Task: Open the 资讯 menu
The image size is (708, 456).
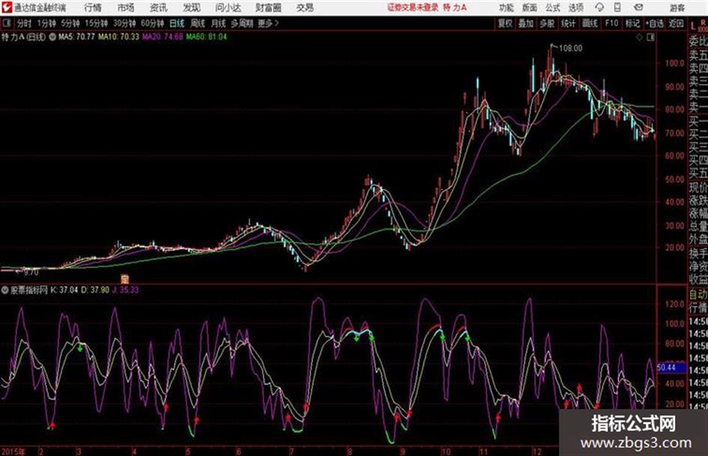Action: [x=159, y=7]
